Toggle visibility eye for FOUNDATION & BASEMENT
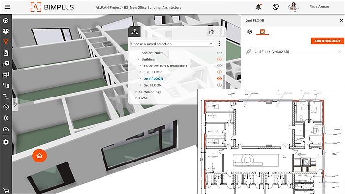The width and height of the screenshot is (345, 194). [219, 65]
